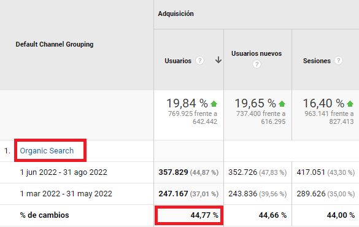Click 737.400 frente a 616.295 comparison text

(261, 118)
